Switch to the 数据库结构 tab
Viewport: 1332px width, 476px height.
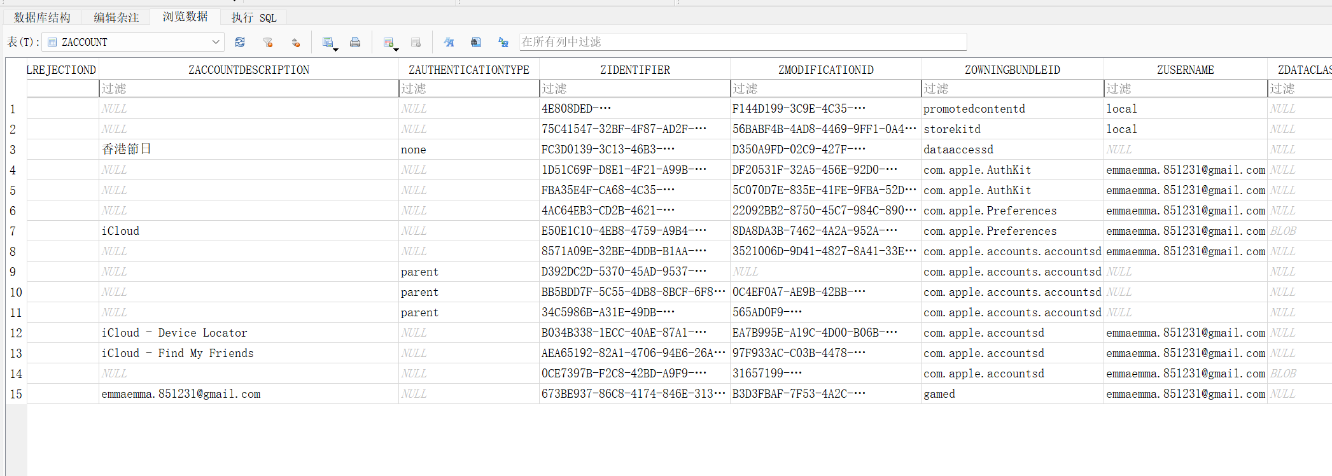click(x=43, y=17)
